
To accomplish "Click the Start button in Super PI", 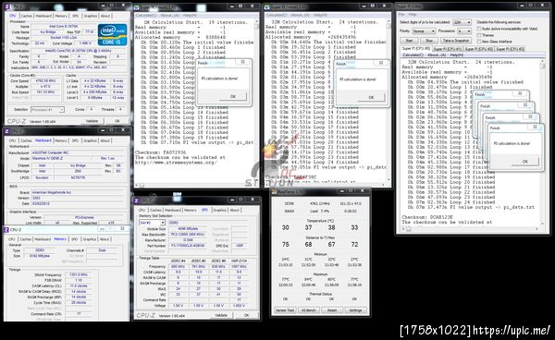I will click(409, 41).
